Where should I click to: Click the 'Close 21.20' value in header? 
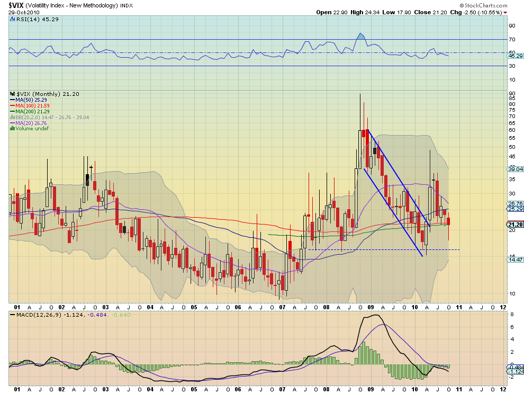[430, 12]
